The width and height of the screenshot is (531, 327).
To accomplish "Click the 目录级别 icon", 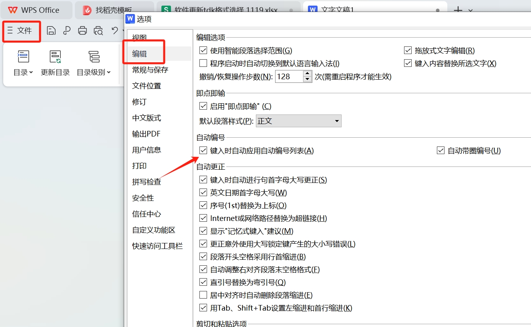I will click(94, 56).
